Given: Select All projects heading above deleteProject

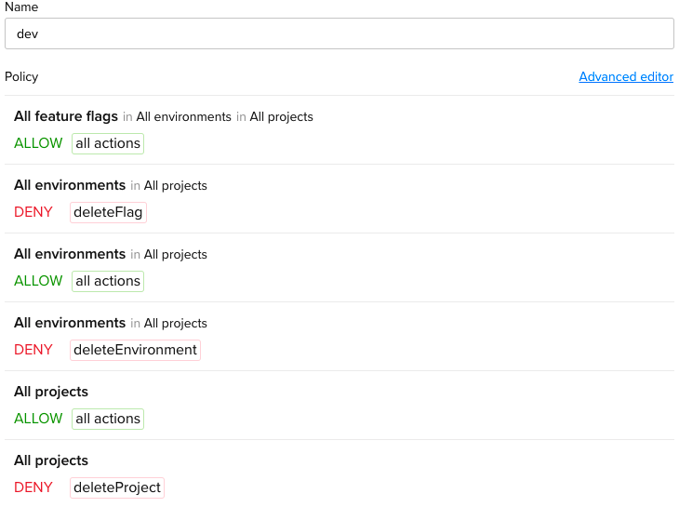Looking at the screenshot, I should (51, 460).
